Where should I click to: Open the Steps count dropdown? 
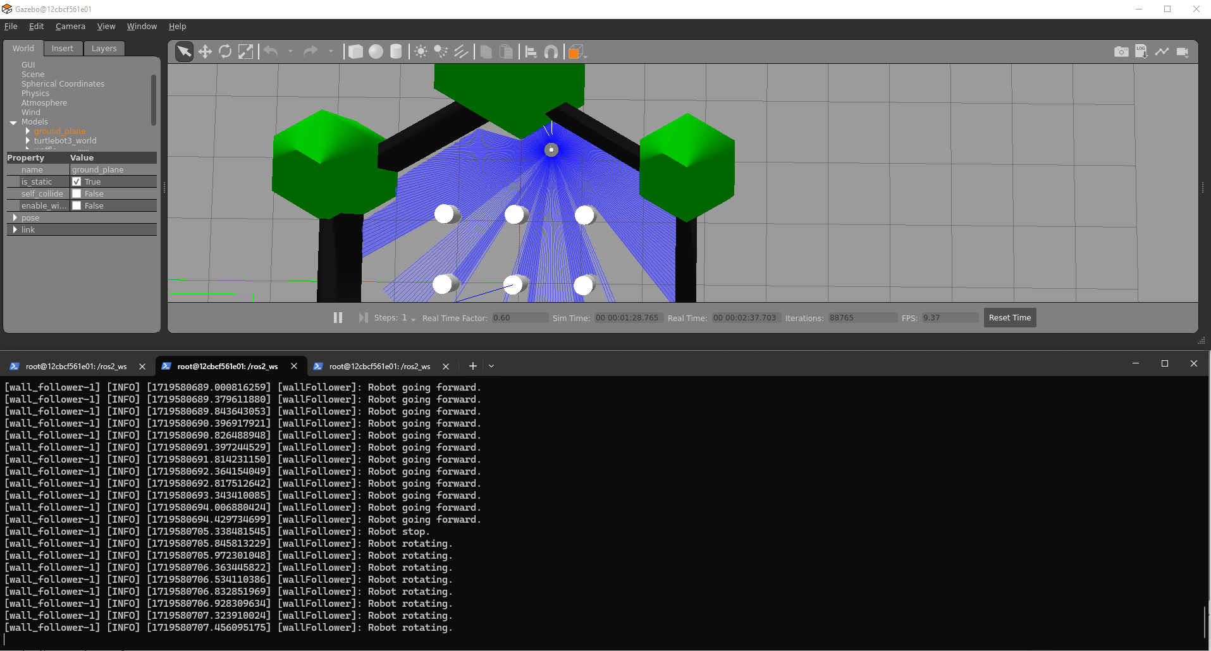pyautogui.click(x=413, y=319)
